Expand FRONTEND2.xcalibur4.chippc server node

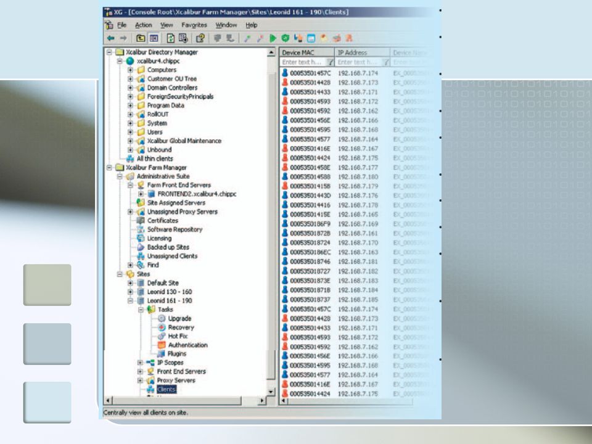pyautogui.click(x=141, y=194)
